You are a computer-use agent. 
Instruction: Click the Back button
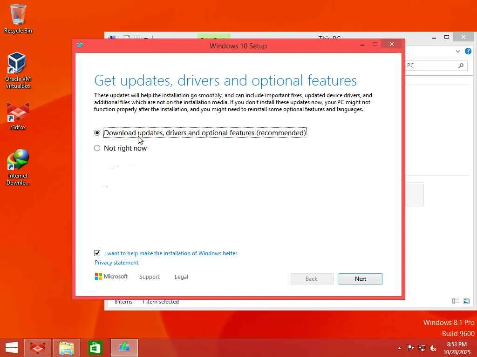(312, 279)
